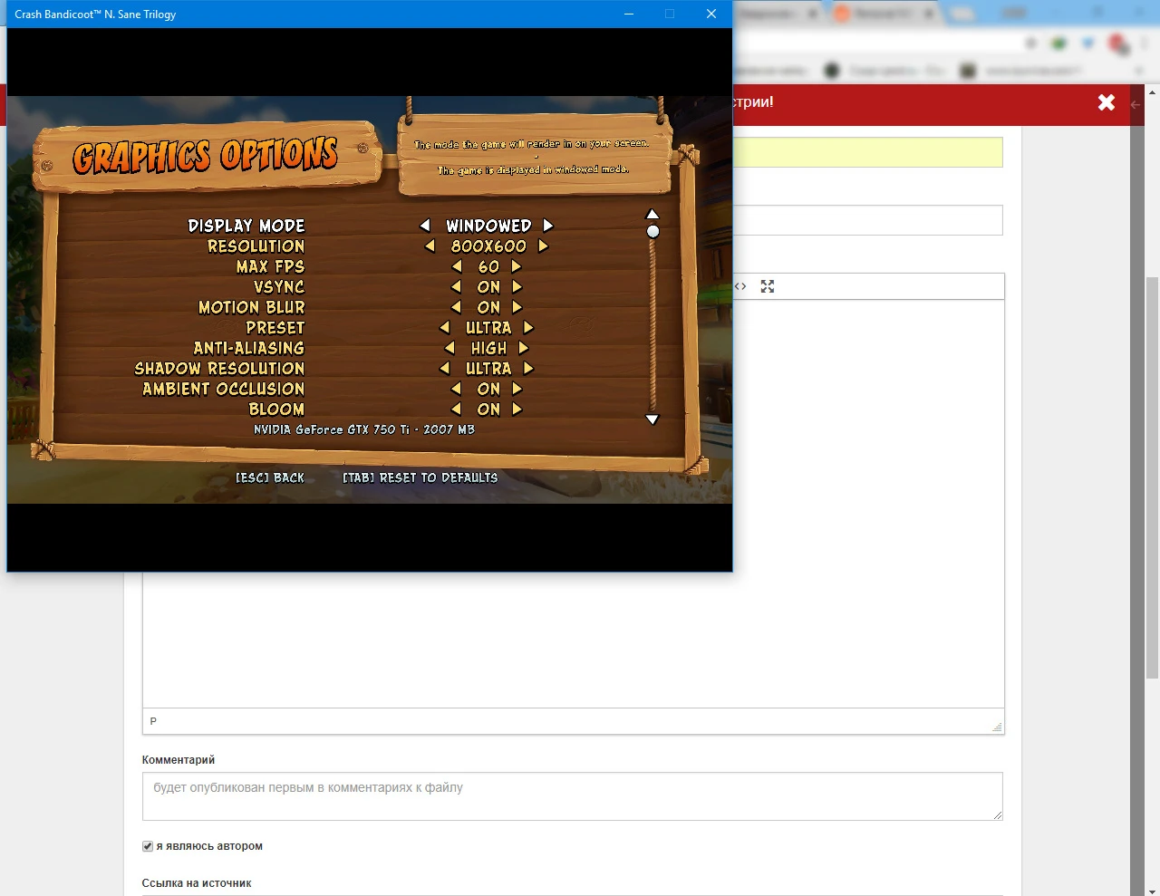The image size is (1160, 896).
Task: Decrease the Resolution with its left arrow
Action: [x=430, y=246]
